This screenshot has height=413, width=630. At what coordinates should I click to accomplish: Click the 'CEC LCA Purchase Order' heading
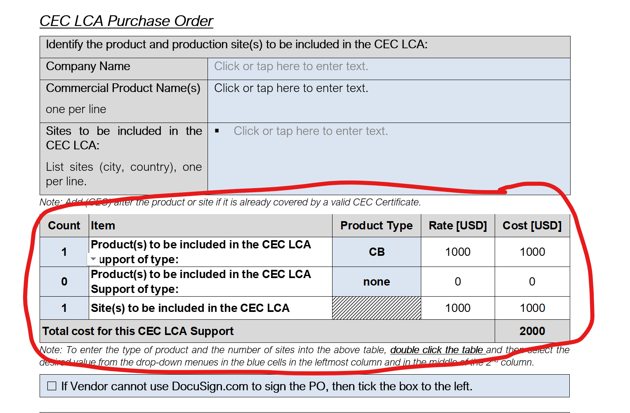click(x=126, y=21)
